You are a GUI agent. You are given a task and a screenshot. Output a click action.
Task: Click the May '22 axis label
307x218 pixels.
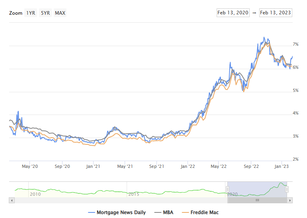point(219,166)
